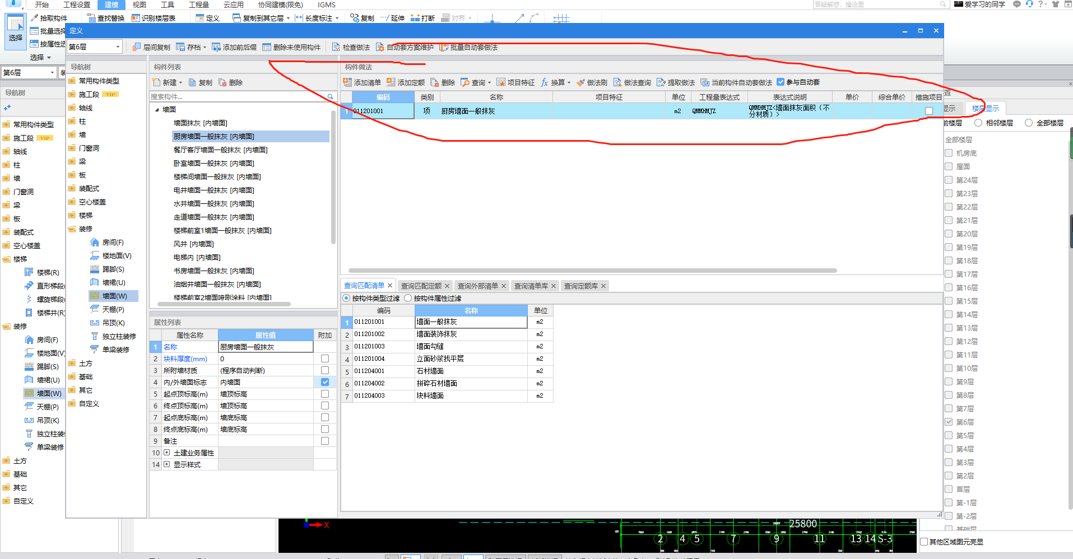Expand 土建业务属性 row

coord(166,453)
